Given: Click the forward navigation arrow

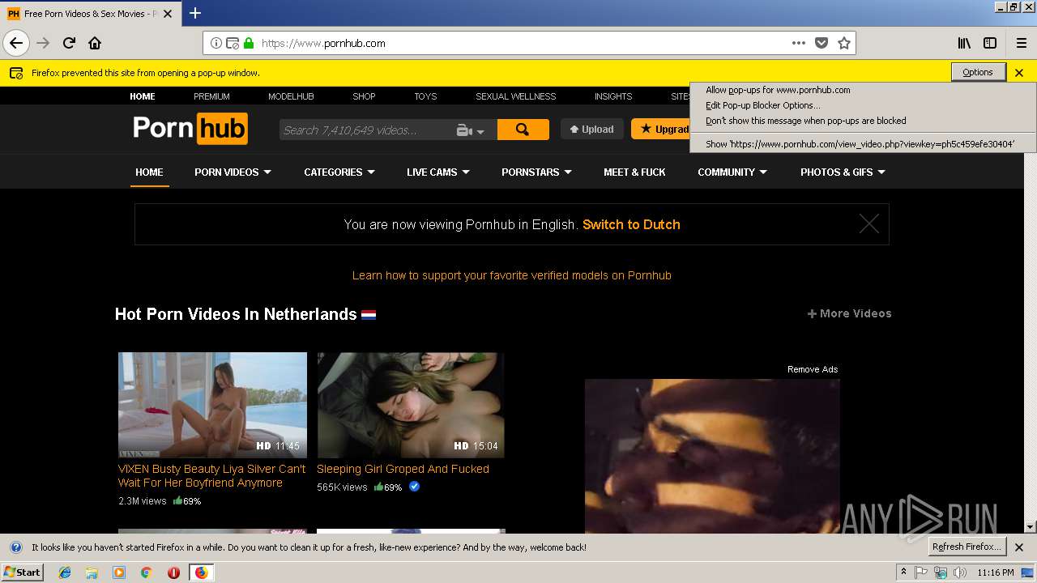Looking at the screenshot, I should tap(43, 43).
